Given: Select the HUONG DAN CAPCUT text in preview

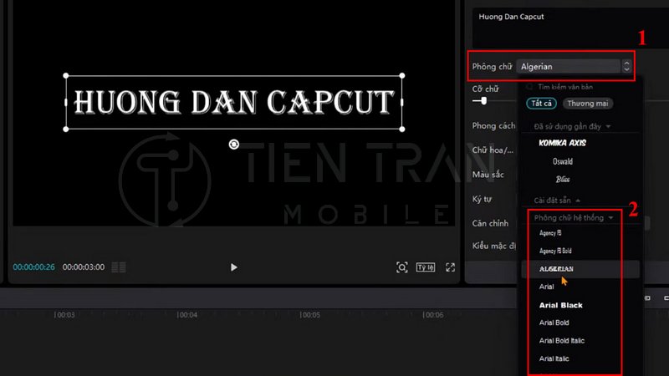Looking at the screenshot, I should pyautogui.click(x=233, y=102).
